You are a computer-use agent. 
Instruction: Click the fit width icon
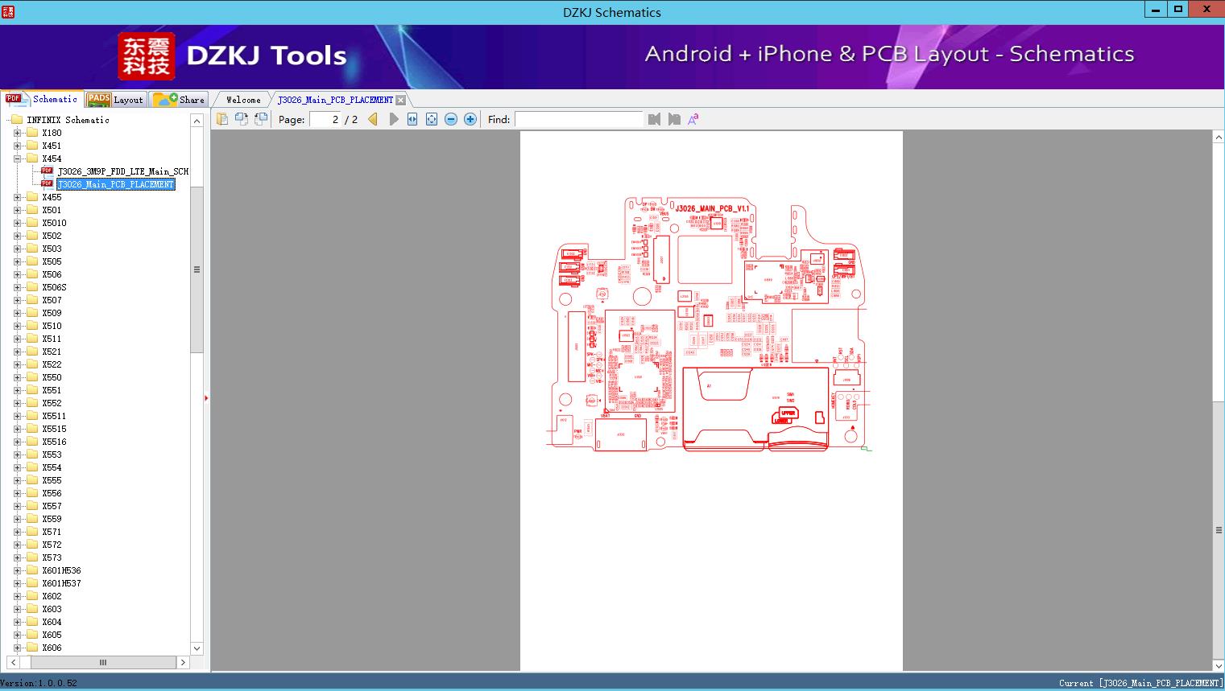(412, 119)
